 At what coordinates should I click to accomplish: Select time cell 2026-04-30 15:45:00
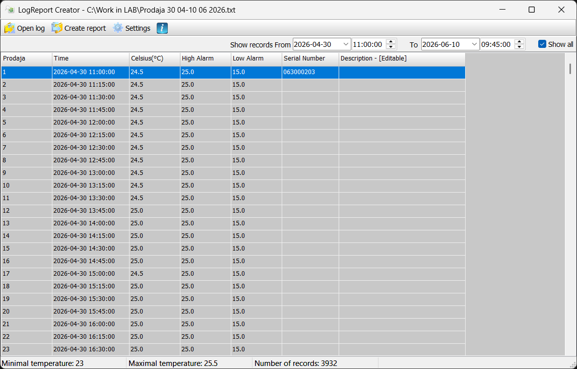coord(91,312)
